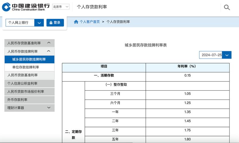
Task: Click the 城乡居民存款挂牌利率表 title
Action: pyautogui.click(x=146, y=45)
